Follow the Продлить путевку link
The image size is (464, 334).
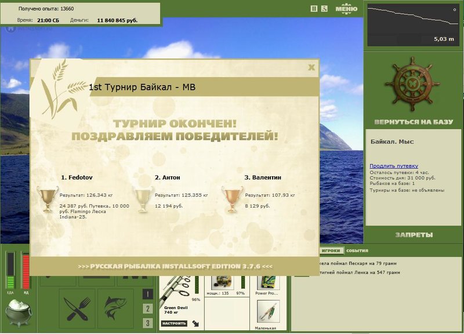(x=394, y=166)
